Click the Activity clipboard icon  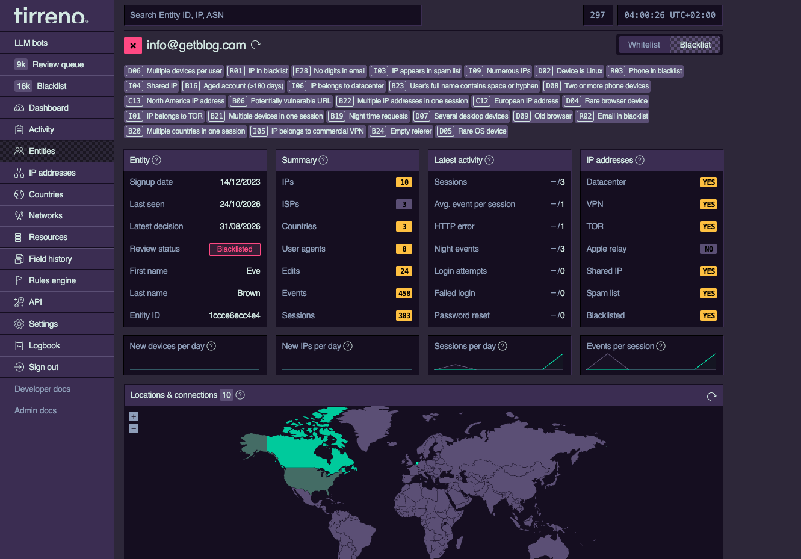[x=19, y=129]
